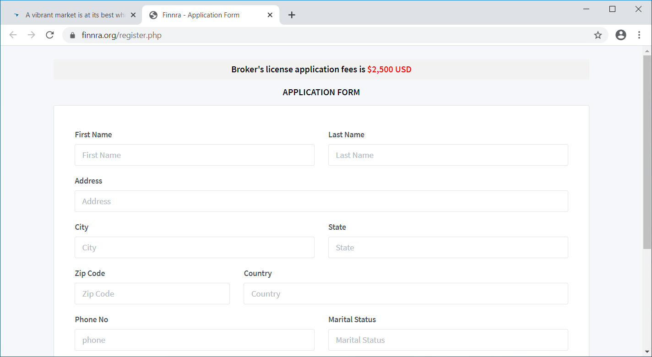The height and width of the screenshot is (357, 652).
Task: Click the 'Address' label
Action: click(x=88, y=181)
